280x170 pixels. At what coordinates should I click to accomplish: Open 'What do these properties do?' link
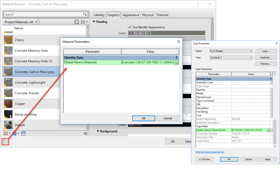tap(210, 152)
